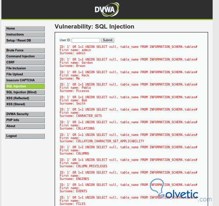Open Insecure CAPTCHA page
The width and height of the screenshot is (219, 206).
(x=25, y=81)
